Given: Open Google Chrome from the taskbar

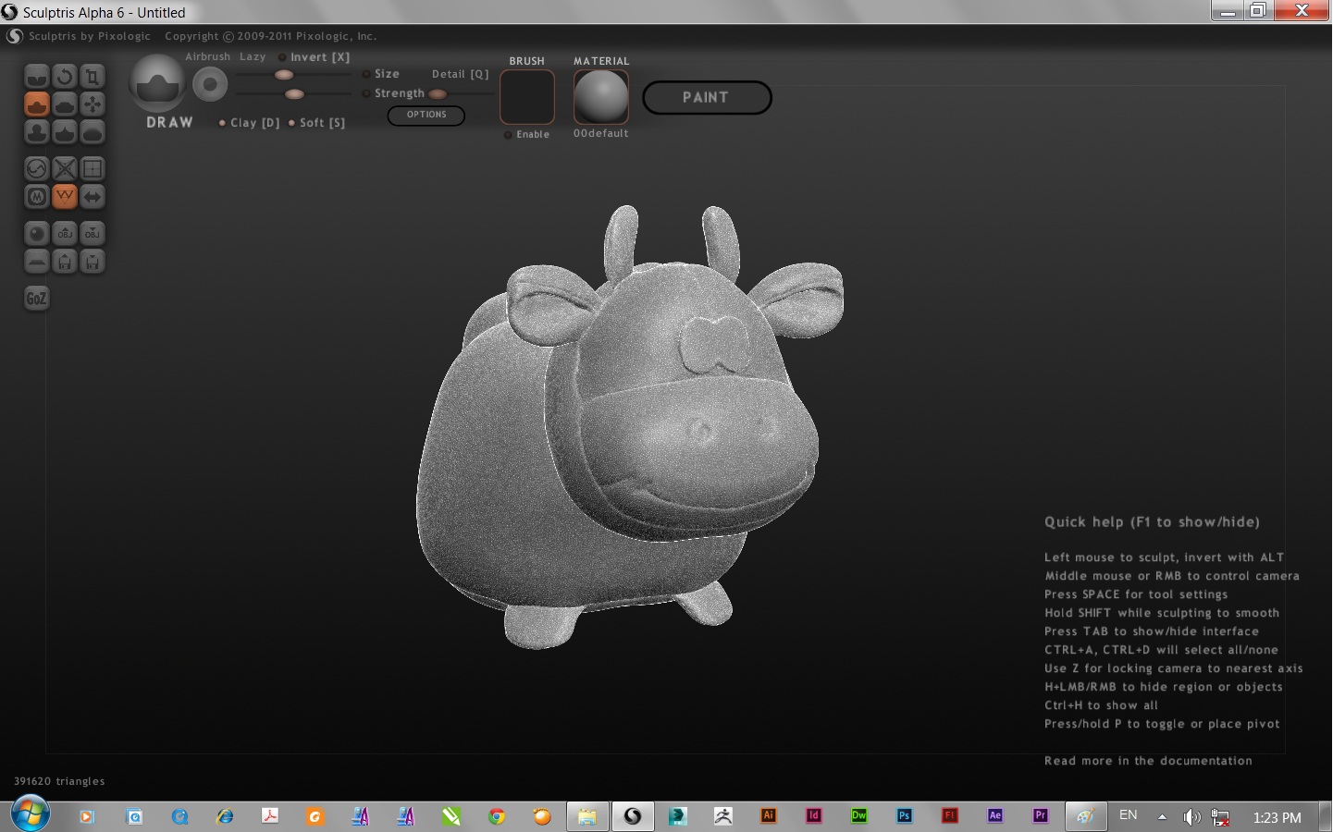Looking at the screenshot, I should point(497,816).
